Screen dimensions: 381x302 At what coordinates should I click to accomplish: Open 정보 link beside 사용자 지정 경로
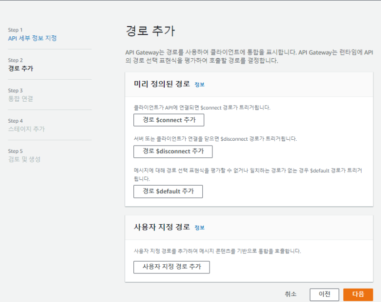point(200,228)
